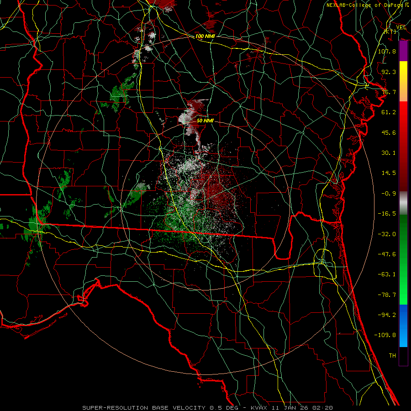Click the TH legend label
This screenshot has width=411, height=411.
tap(392, 356)
